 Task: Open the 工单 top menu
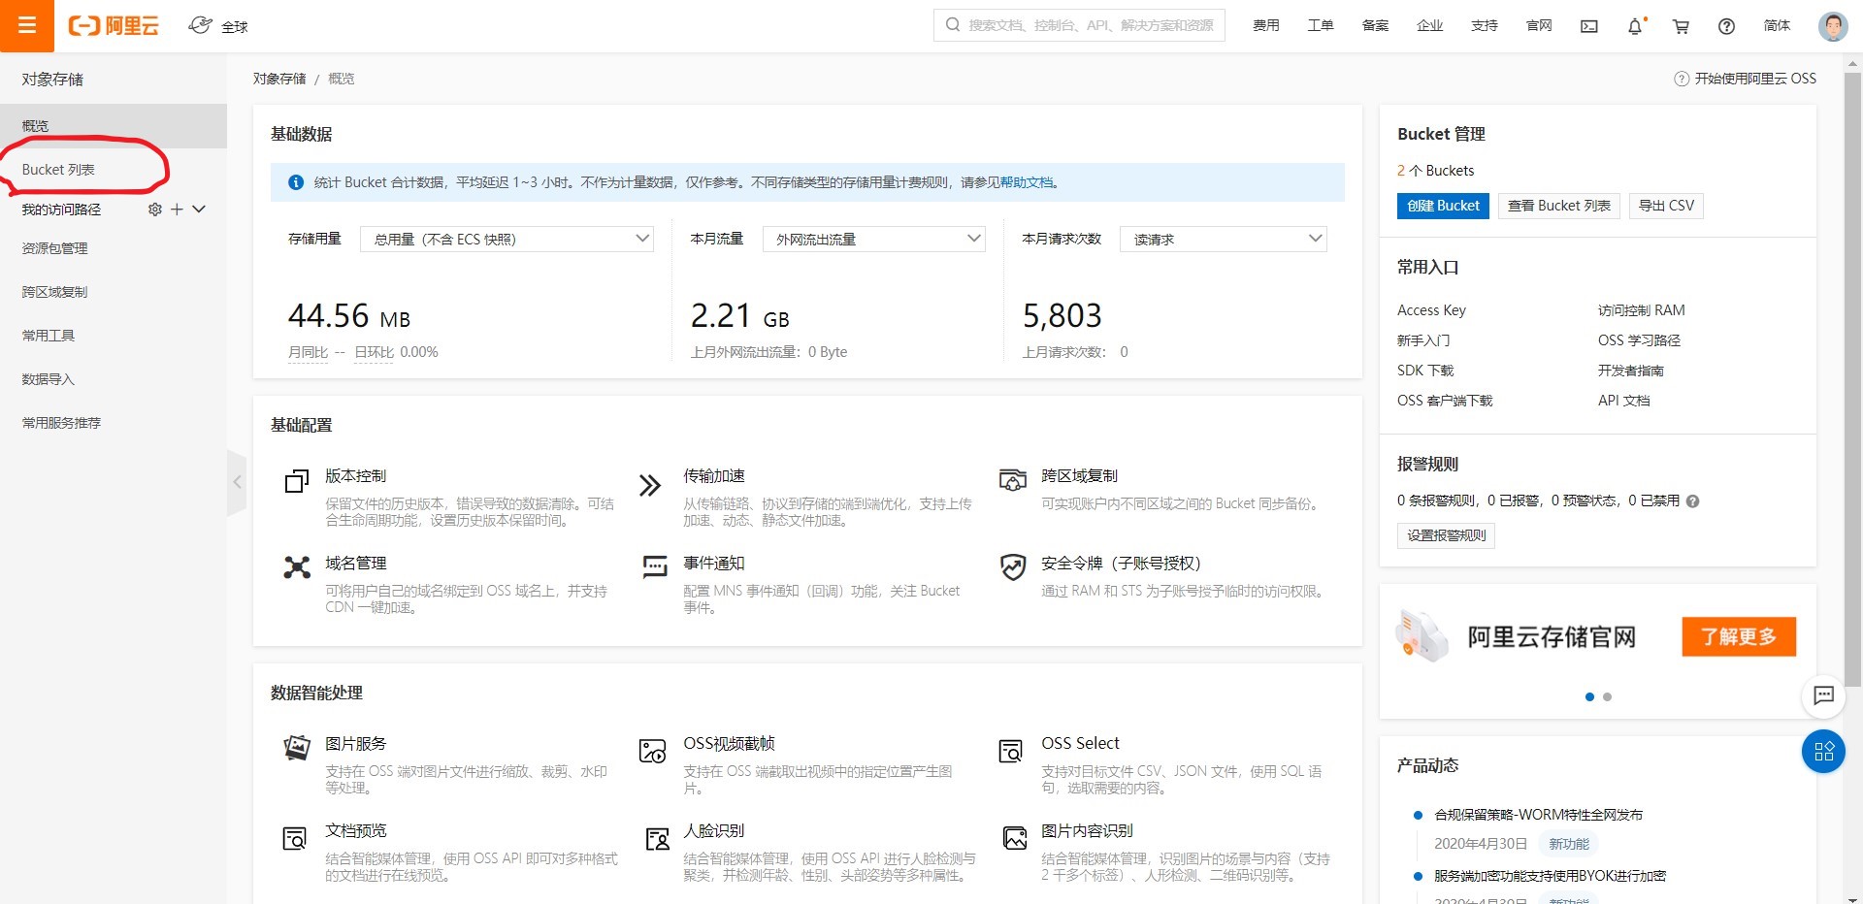[1320, 26]
